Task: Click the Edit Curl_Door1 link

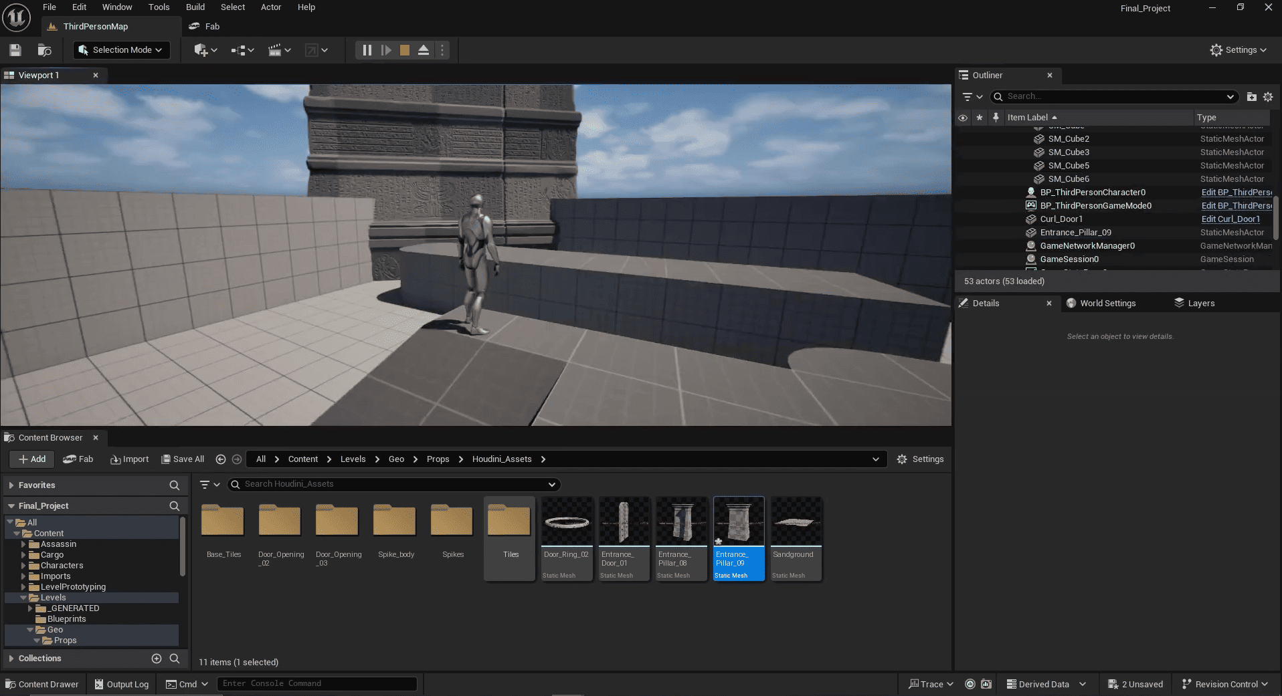Action: [x=1230, y=219]
